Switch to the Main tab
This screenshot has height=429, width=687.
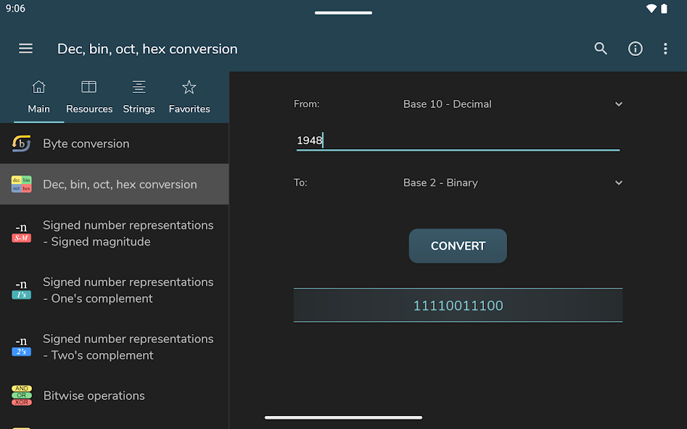coord(38,97)
